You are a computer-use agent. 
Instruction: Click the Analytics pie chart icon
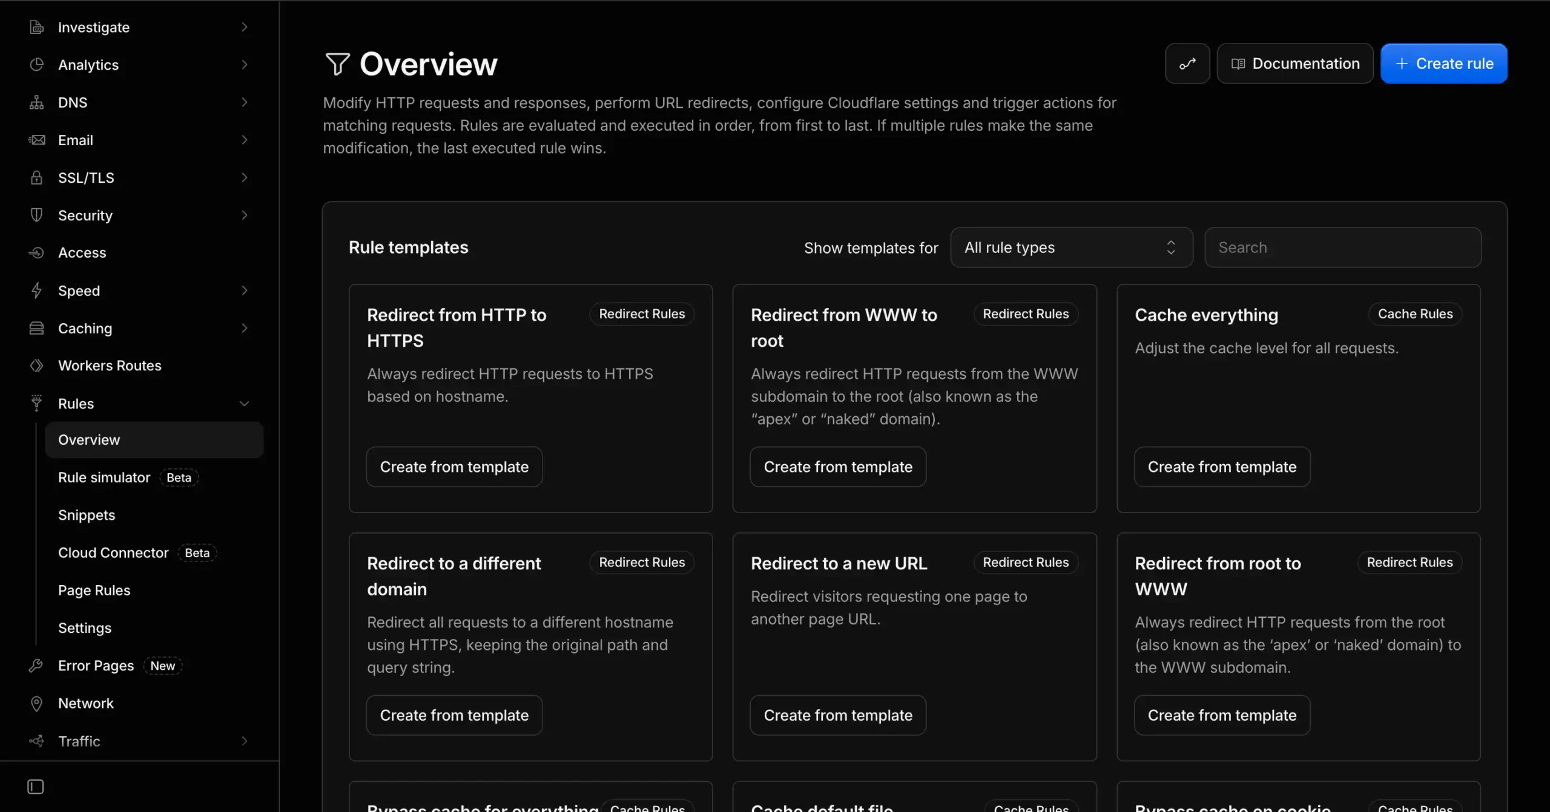36,65
